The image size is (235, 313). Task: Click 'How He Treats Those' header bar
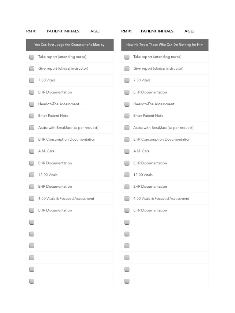(x=165, y=45)
